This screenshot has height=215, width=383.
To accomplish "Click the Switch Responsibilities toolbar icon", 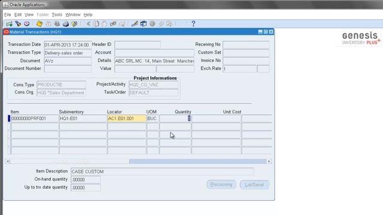I will [x=57, y=24].
